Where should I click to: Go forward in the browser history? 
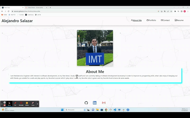5,11
